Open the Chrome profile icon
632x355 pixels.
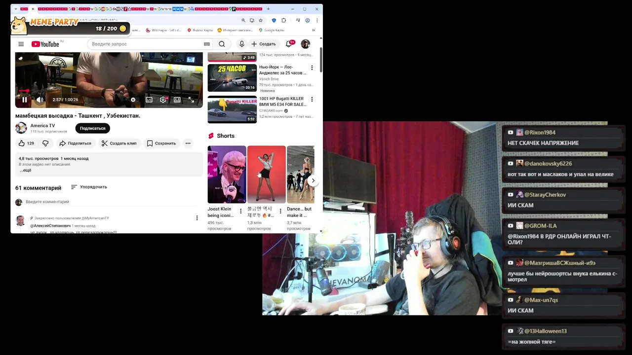coord(308,20)
